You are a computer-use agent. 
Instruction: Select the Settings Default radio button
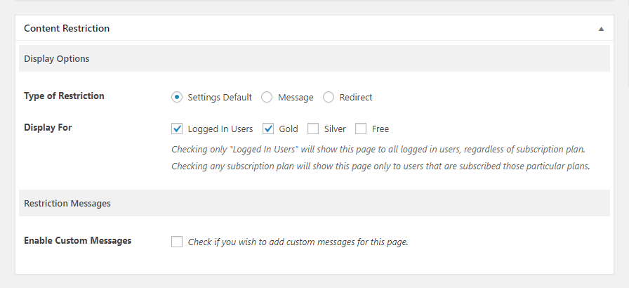click(x=177, y=97)
